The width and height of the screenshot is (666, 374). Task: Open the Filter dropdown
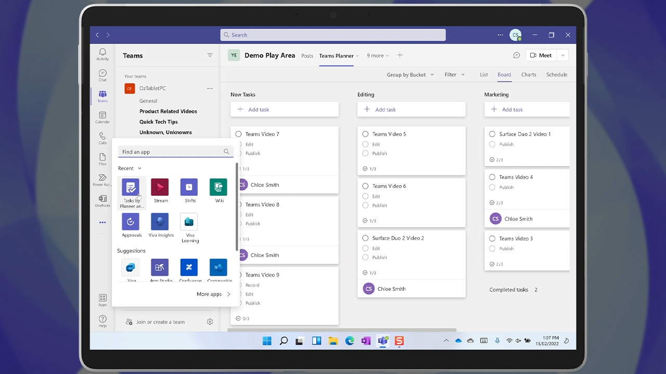[x=454, y=75]
